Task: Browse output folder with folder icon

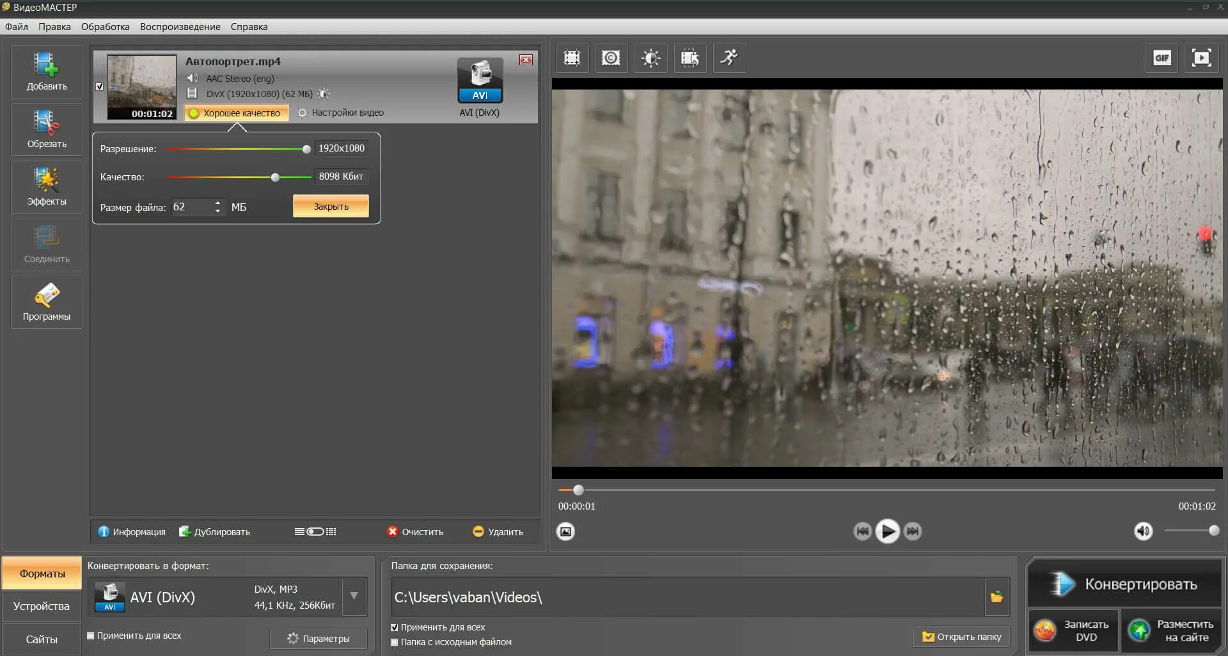Action: [996, 597]
